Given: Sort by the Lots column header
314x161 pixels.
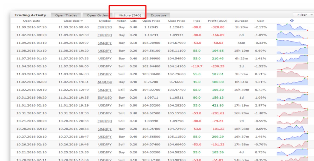Looking at the screenshot, I should [133, 21].
